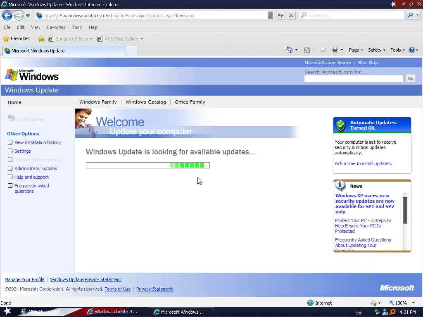Screen dimensions: 423x317
Task: Expand the Suggested Sites dropdown
Action: (90, 38)
